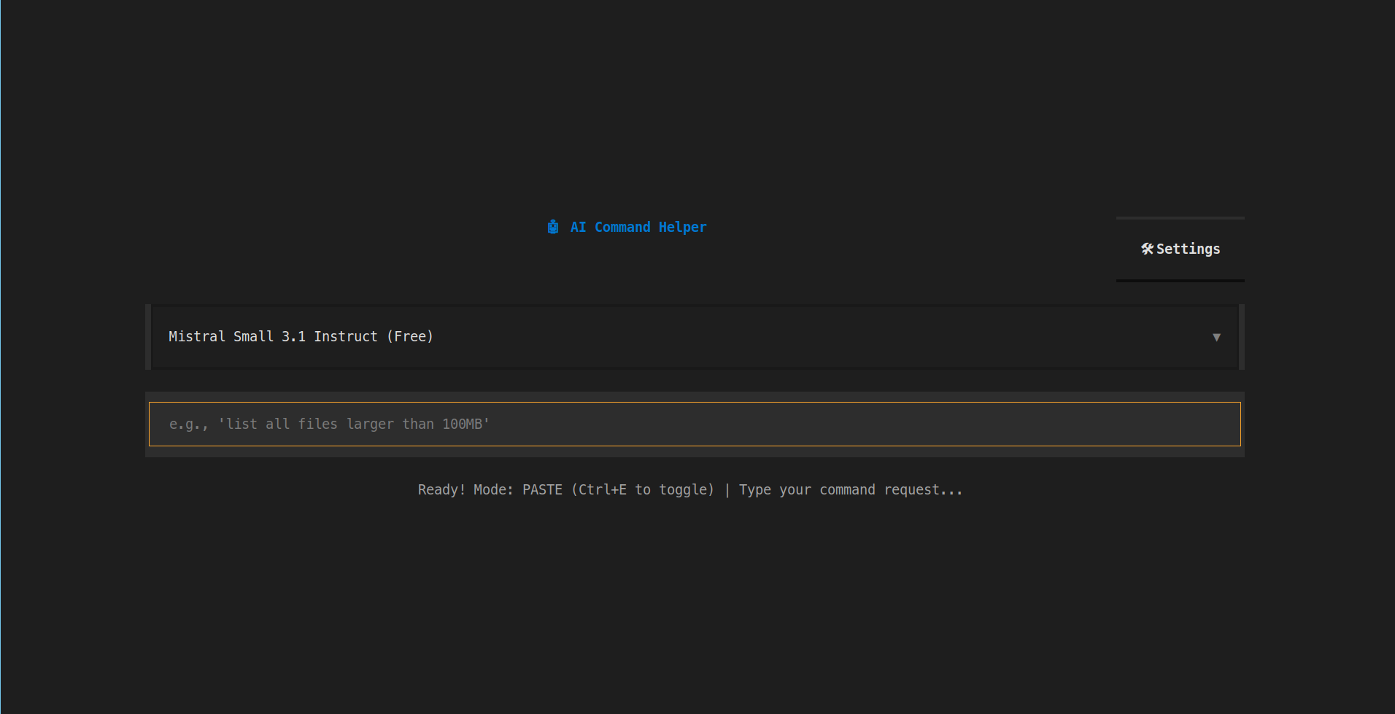Screen dimensions: 1395x714
Task: Click the Ready! status message
Action: click(x=441, y=489)
